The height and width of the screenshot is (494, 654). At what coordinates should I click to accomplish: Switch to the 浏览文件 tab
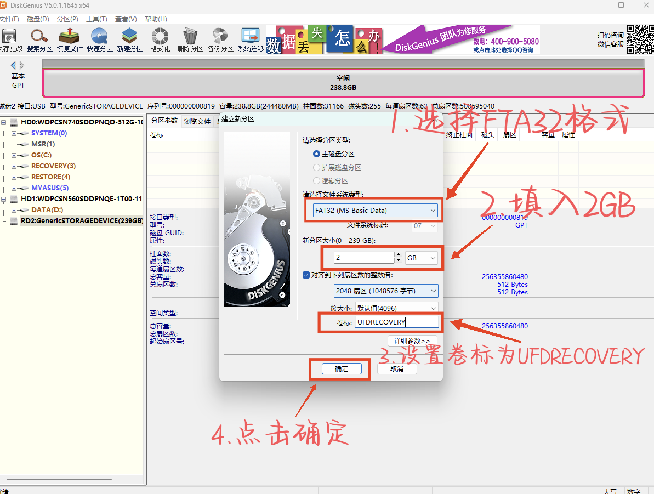(197, 121)
